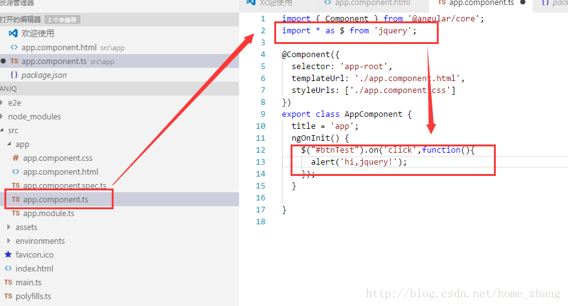Open app.component.spec.ts from the explorer
The image size is (568, 306).
[64, 185]
